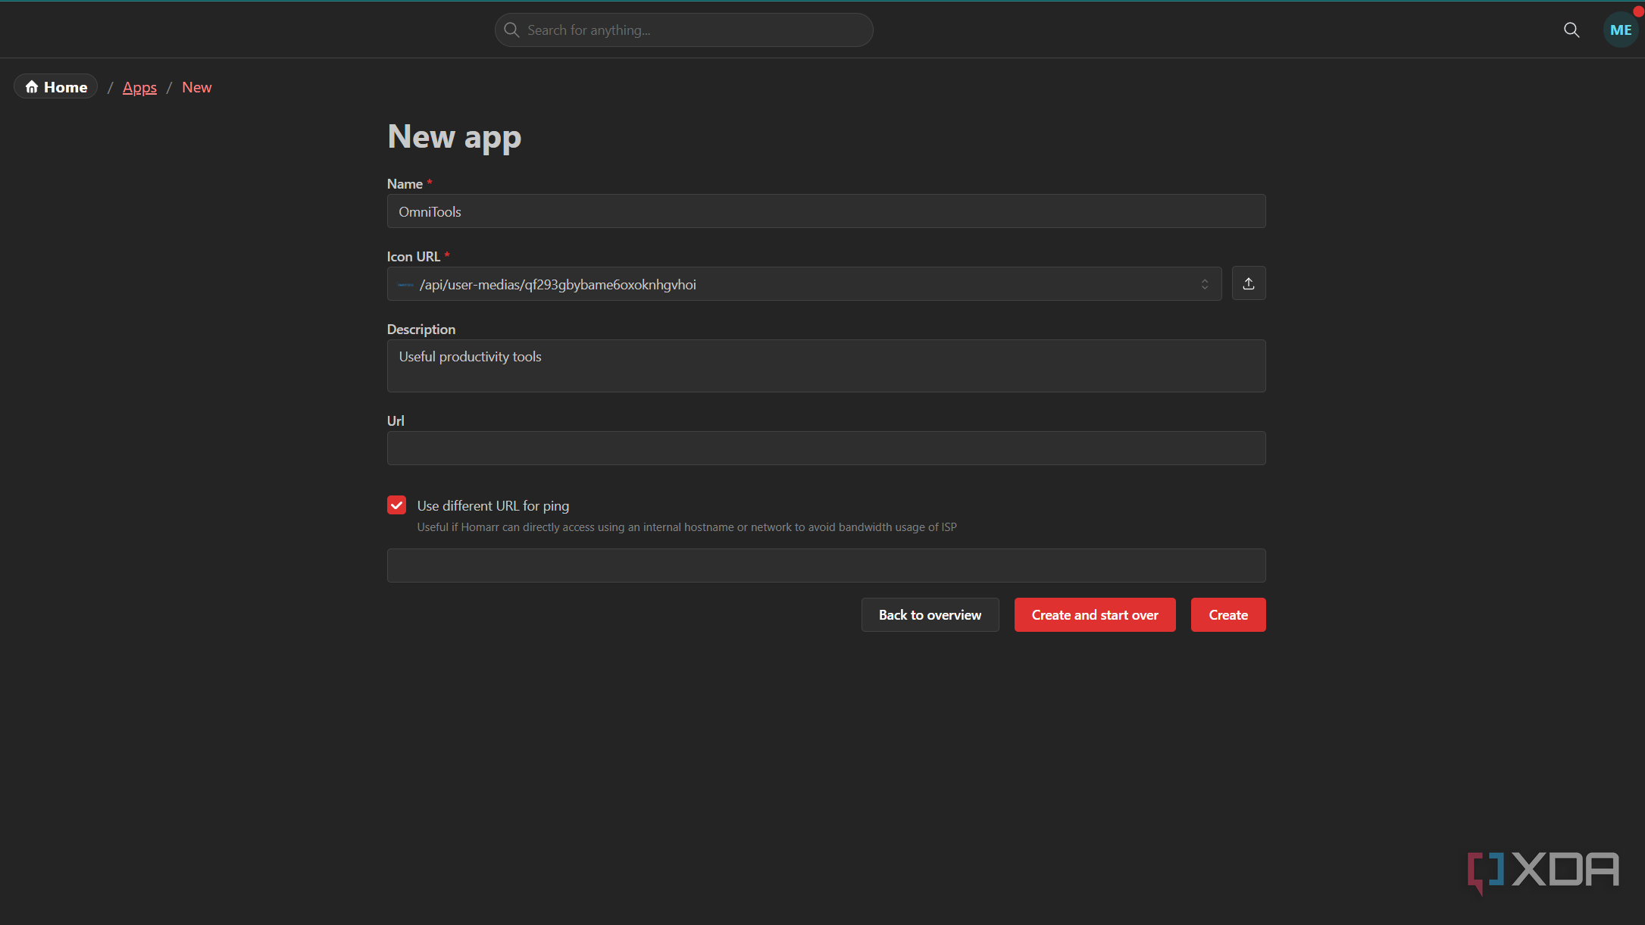Viewport: 1645px width, 925px height.
Task: Click the 'New app' heading
Action: (454, 137)
